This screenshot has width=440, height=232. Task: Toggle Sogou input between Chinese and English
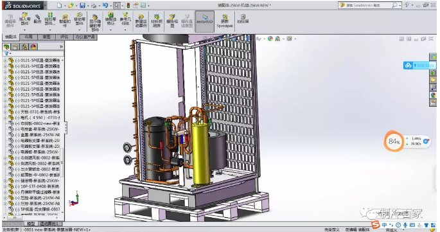tap(384, 225)
